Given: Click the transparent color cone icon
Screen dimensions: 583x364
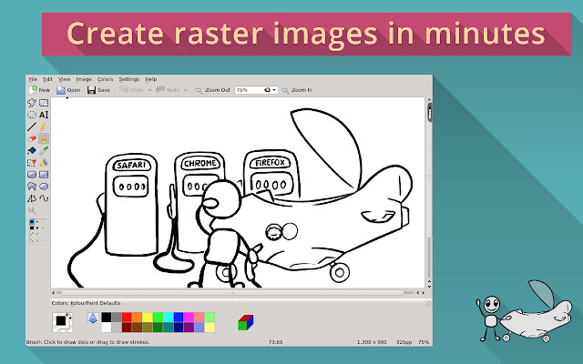Looking at the screenshot, I should pyautogui.click(x=93, y=318).
